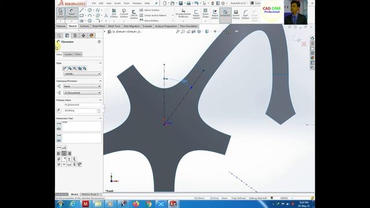Viewport: 370px width, 208px height.
Task: Switch to the Features tab
Action: point(61,26)
